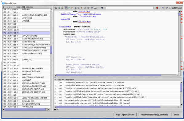The width and height of the screenshot is (184, 121).
Task: Click Recompile Leniently (Overwrite) button
Action: tap(154, 115)
